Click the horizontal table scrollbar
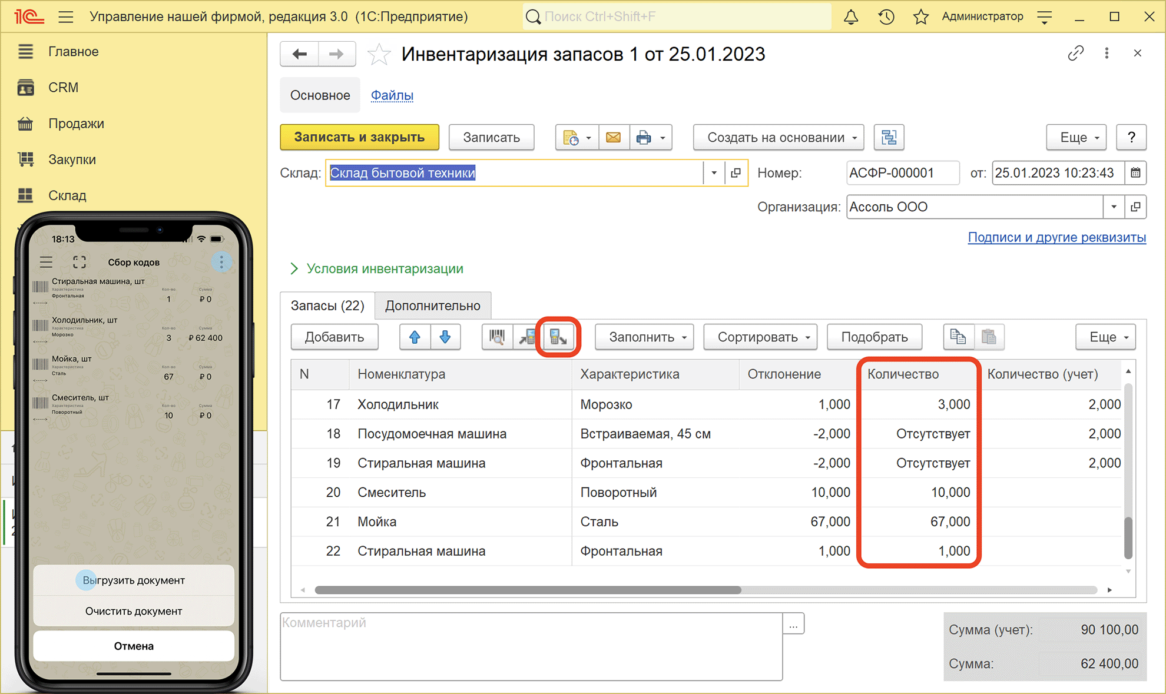 [x=528, y=590]
